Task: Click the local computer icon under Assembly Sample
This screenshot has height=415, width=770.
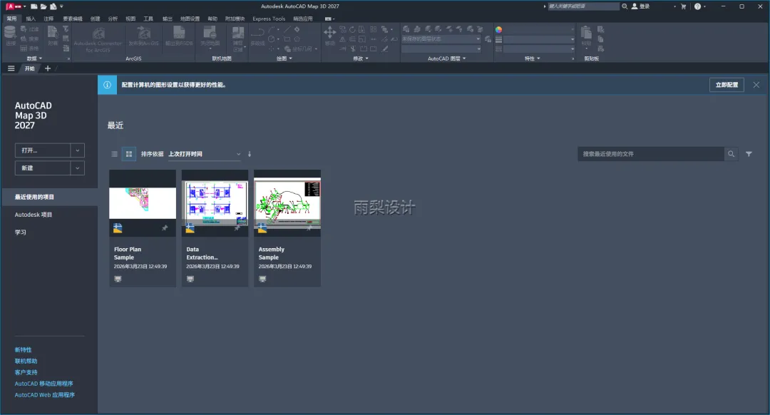Action: pyautogui.click(x=262, y=279)
